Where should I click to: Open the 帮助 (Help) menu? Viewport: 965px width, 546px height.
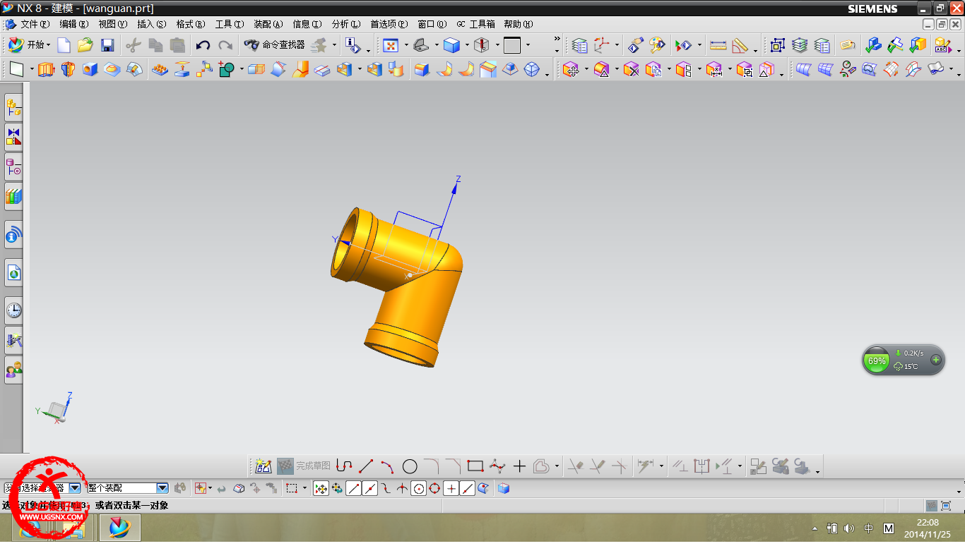tap(519, 24)
